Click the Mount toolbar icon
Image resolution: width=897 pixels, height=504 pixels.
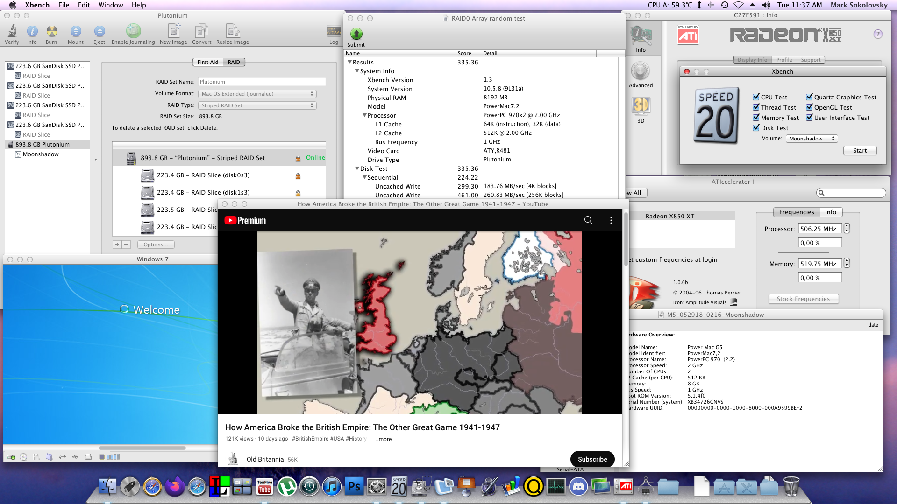76,31
